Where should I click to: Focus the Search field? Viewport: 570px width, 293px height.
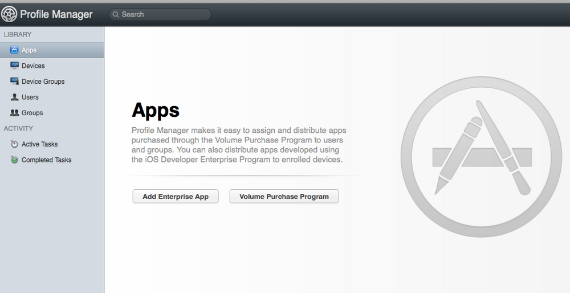(x=160, y=15)
